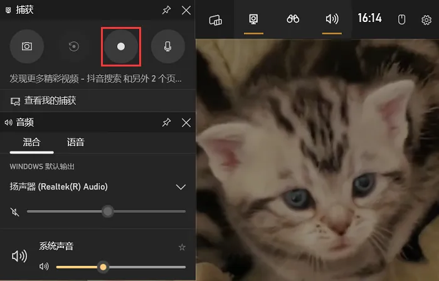The image size is (439, 281).
Task: Open the binoculars looking-for-group icon
Action: point(293,19)
